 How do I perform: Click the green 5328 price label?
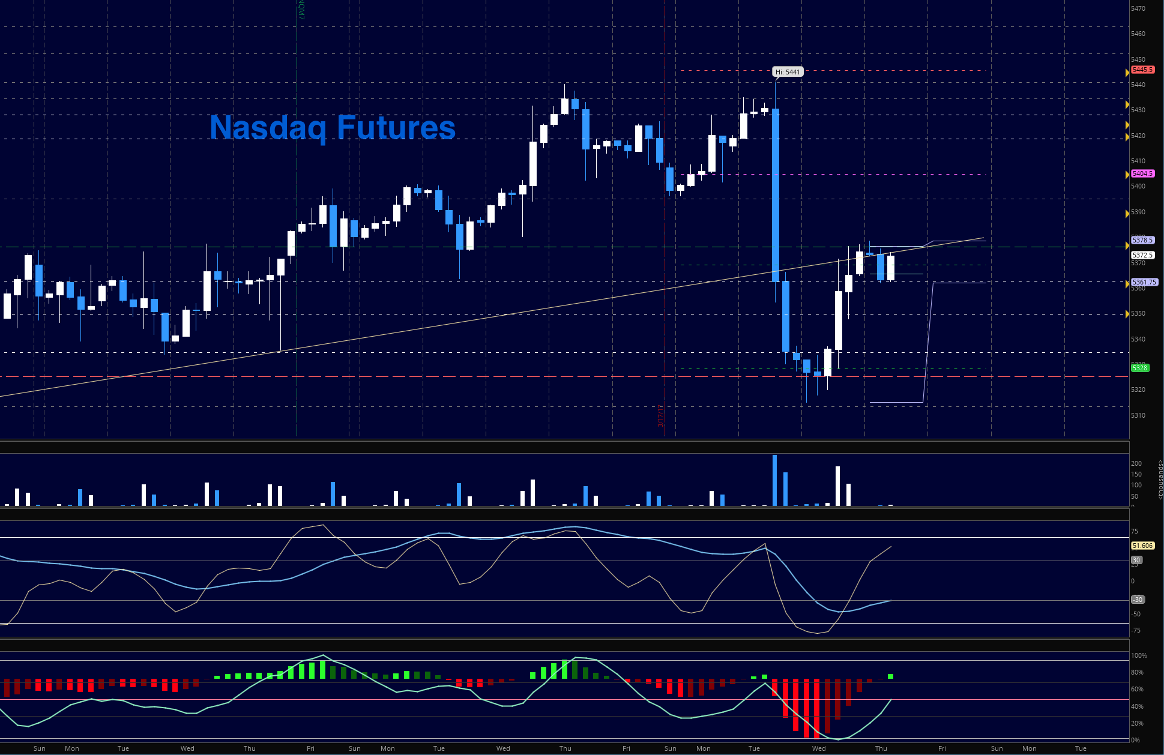tap(1140, 368)
